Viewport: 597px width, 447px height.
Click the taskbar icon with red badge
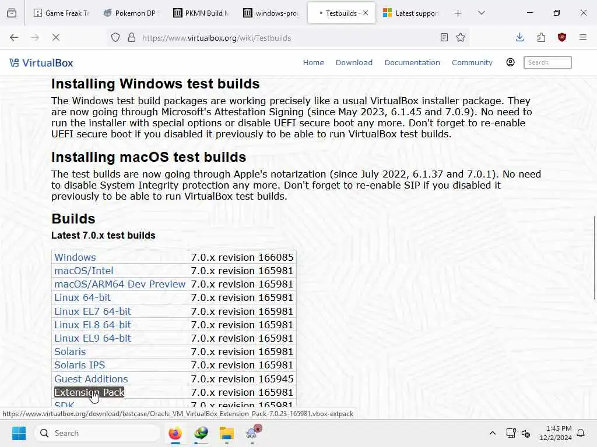[x=253, y=432]
